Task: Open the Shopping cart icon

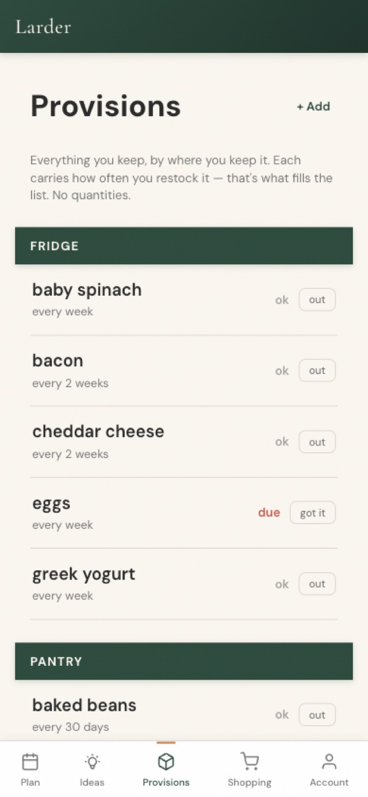Action: pyautogui.click(x=250, y=762)
